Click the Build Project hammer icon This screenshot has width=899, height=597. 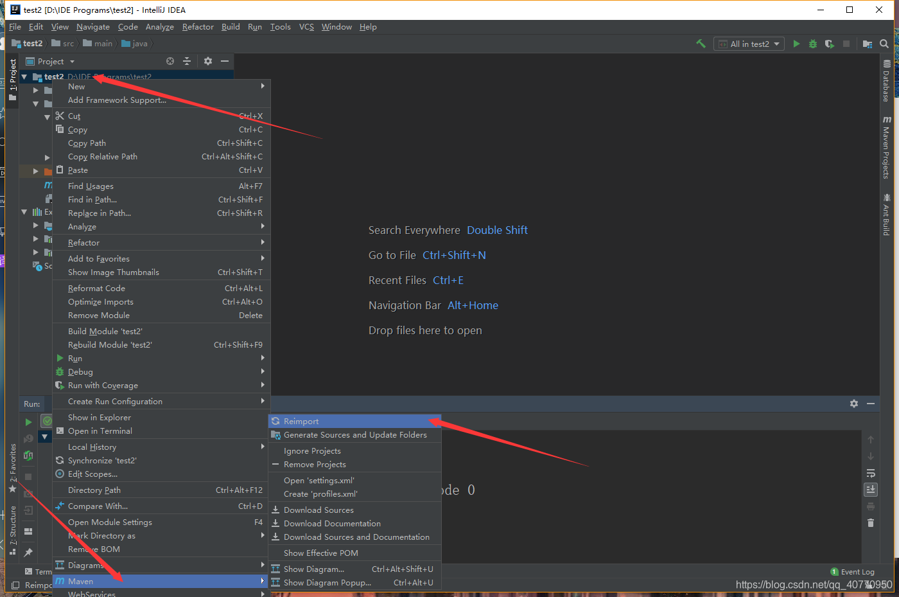pyautogui.click(x=701, y=44)
